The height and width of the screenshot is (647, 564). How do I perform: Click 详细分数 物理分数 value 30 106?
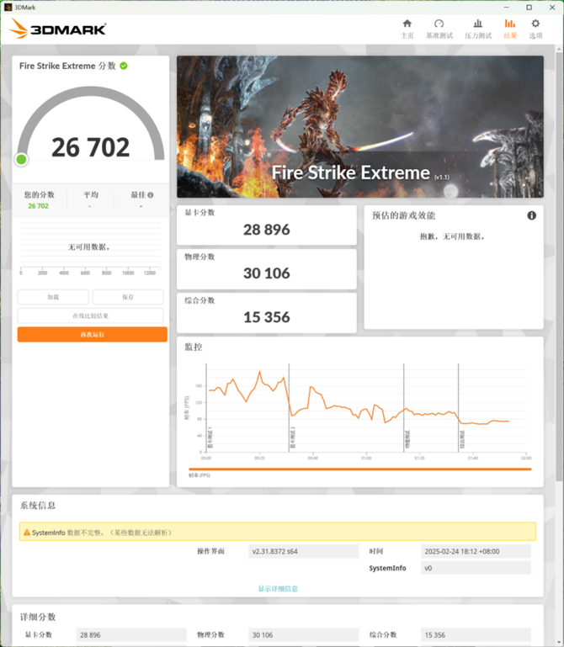(303, 634)
